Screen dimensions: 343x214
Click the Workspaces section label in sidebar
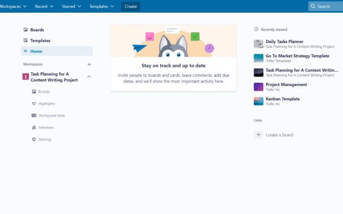coord(33,64)
